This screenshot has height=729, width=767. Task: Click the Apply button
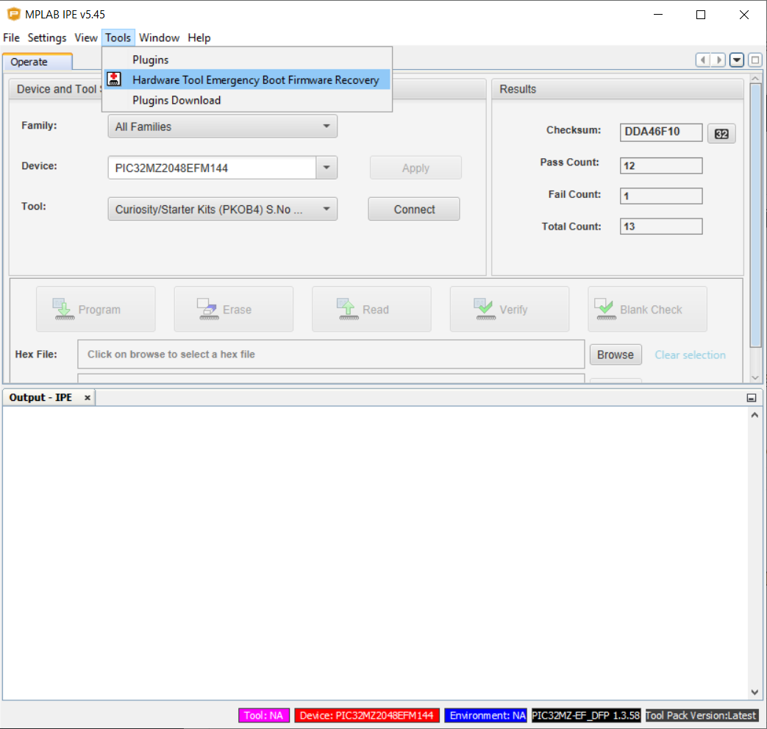(x=415, y=168)
